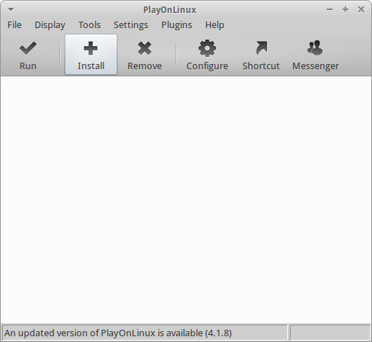Maximize the PlayOnLinux window

(345, 9)
